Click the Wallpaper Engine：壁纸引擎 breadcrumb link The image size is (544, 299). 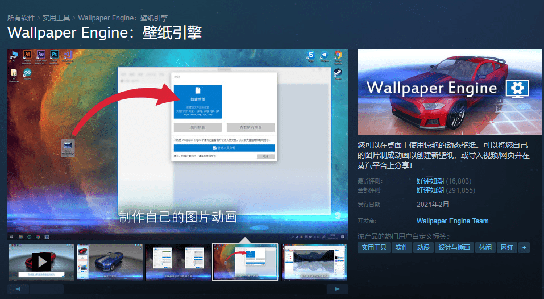tap(123, 18)
